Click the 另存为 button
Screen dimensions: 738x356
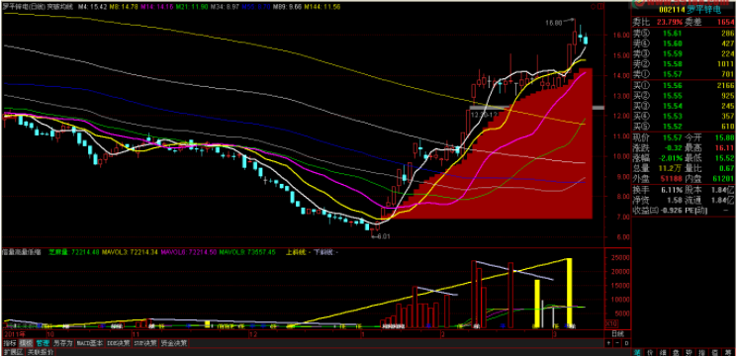63,343
